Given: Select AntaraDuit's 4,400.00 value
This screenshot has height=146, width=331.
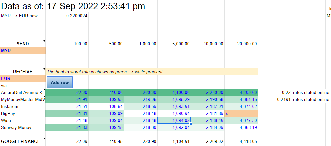Looking at the screenshot, I should [241, 92].
